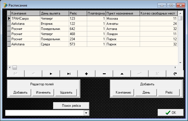Select flight number 573 cell

click(x=78, y=44)
